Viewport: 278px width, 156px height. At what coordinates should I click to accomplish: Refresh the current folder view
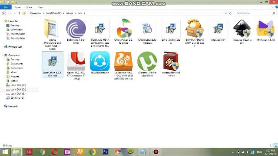tap(230, 13)
